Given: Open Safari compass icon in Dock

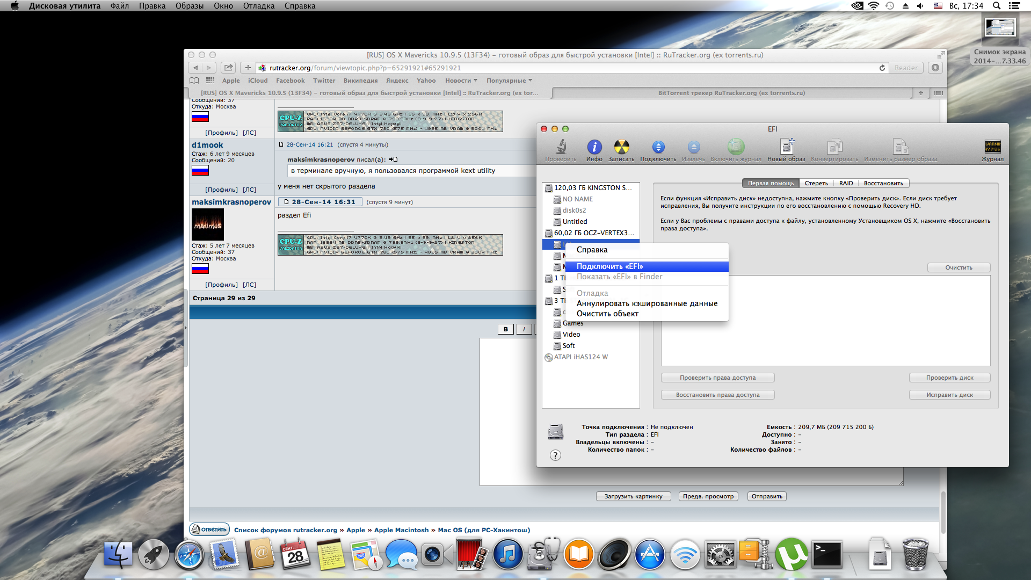Looking at the screenshot, I should [188, 555].
